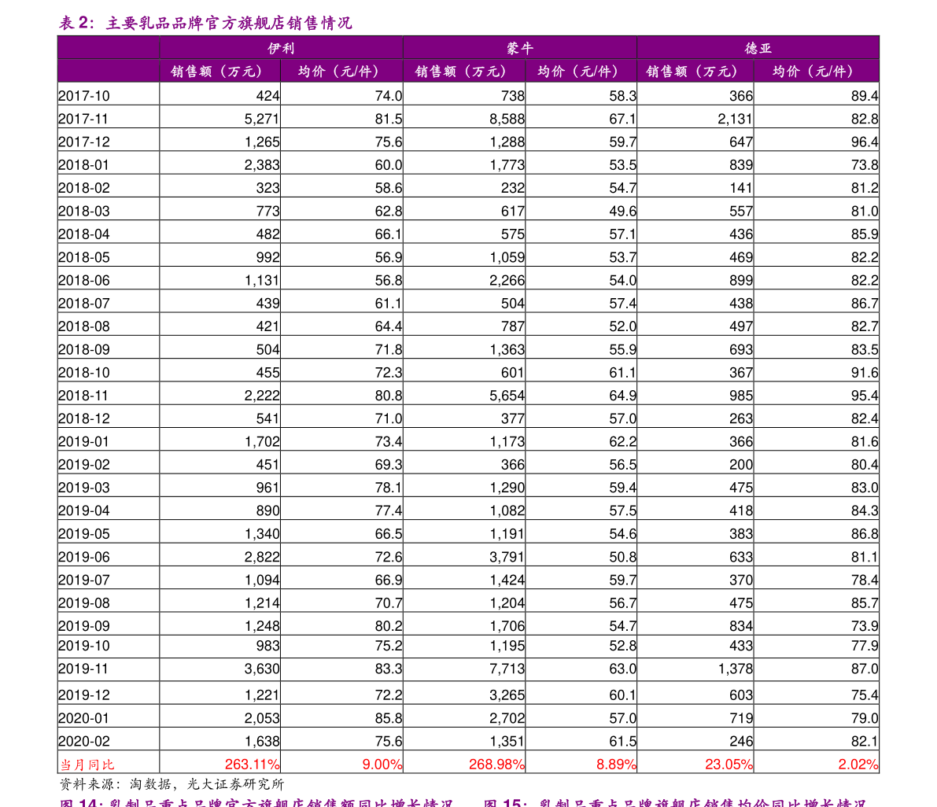Click the 268.98% year-over-year value
This screenshot has height=807, width=937.
(496, 765)
